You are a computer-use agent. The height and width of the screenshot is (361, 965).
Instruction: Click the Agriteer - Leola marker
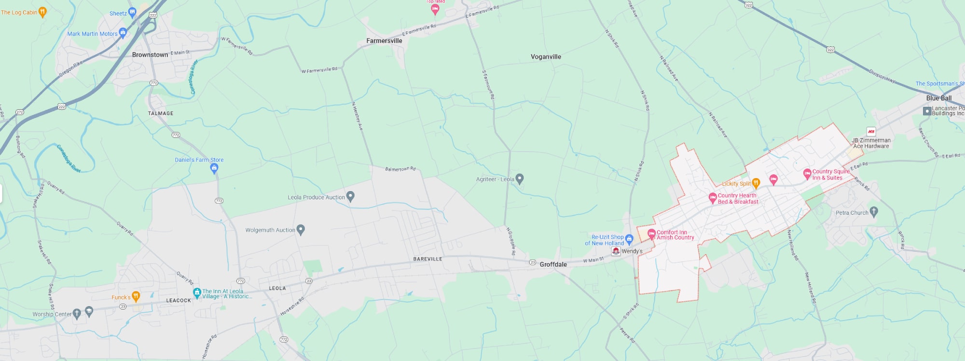click(520, 179)
